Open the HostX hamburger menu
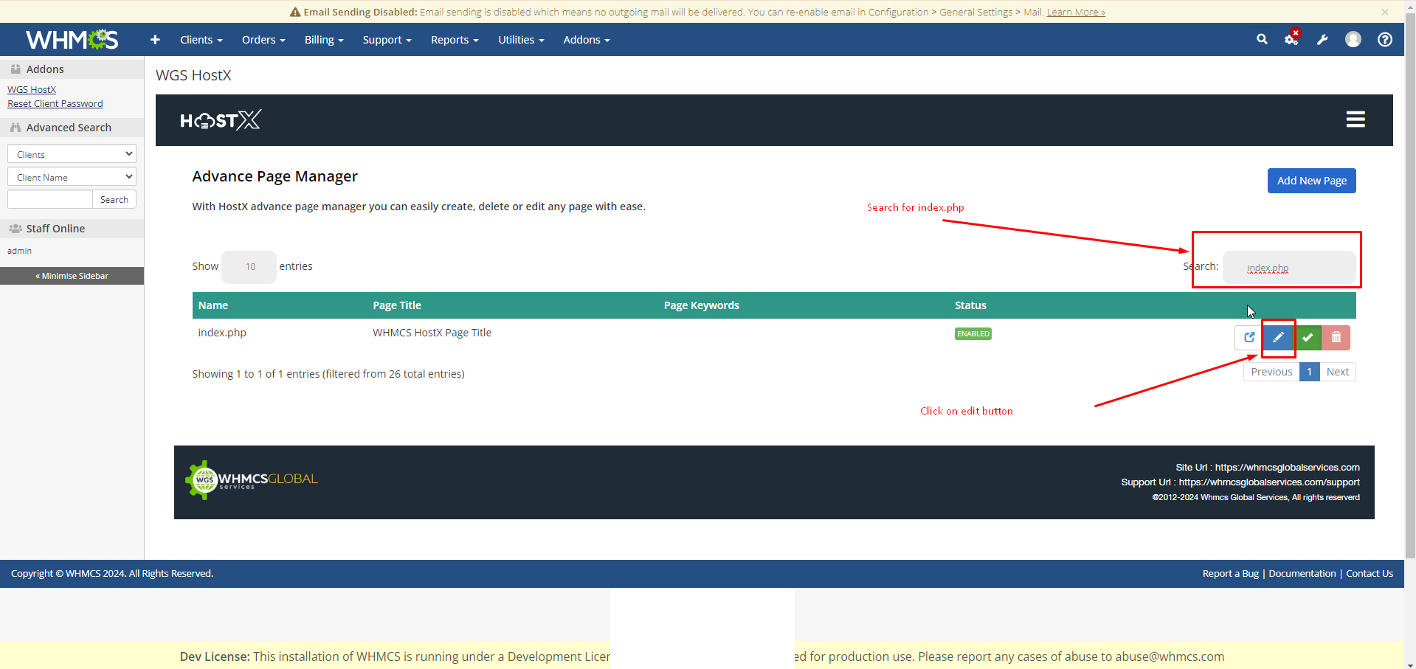 1355,119
